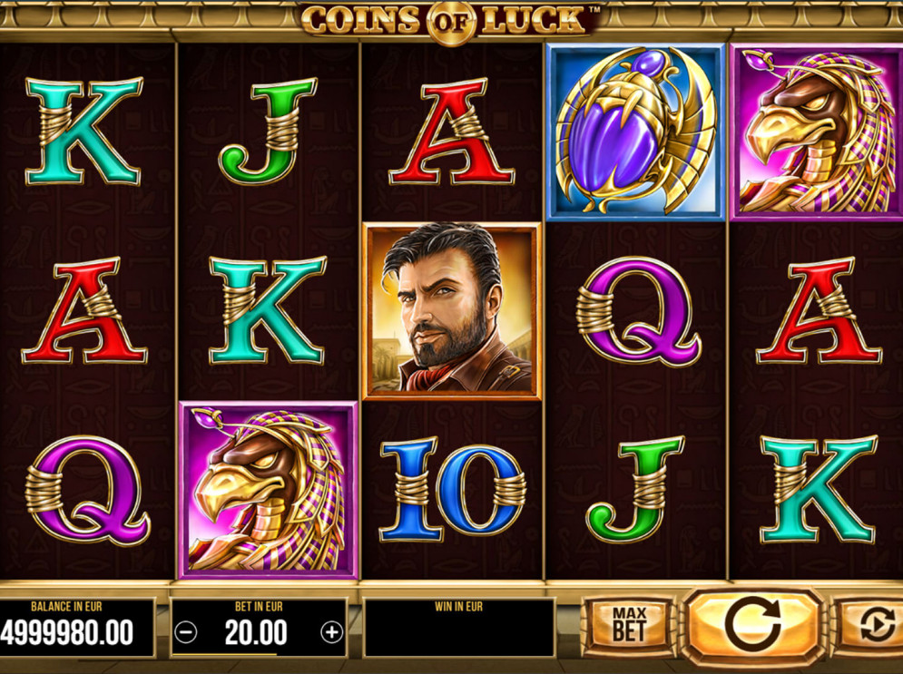Click the teal K on fifth reel

tap(819, 490)
